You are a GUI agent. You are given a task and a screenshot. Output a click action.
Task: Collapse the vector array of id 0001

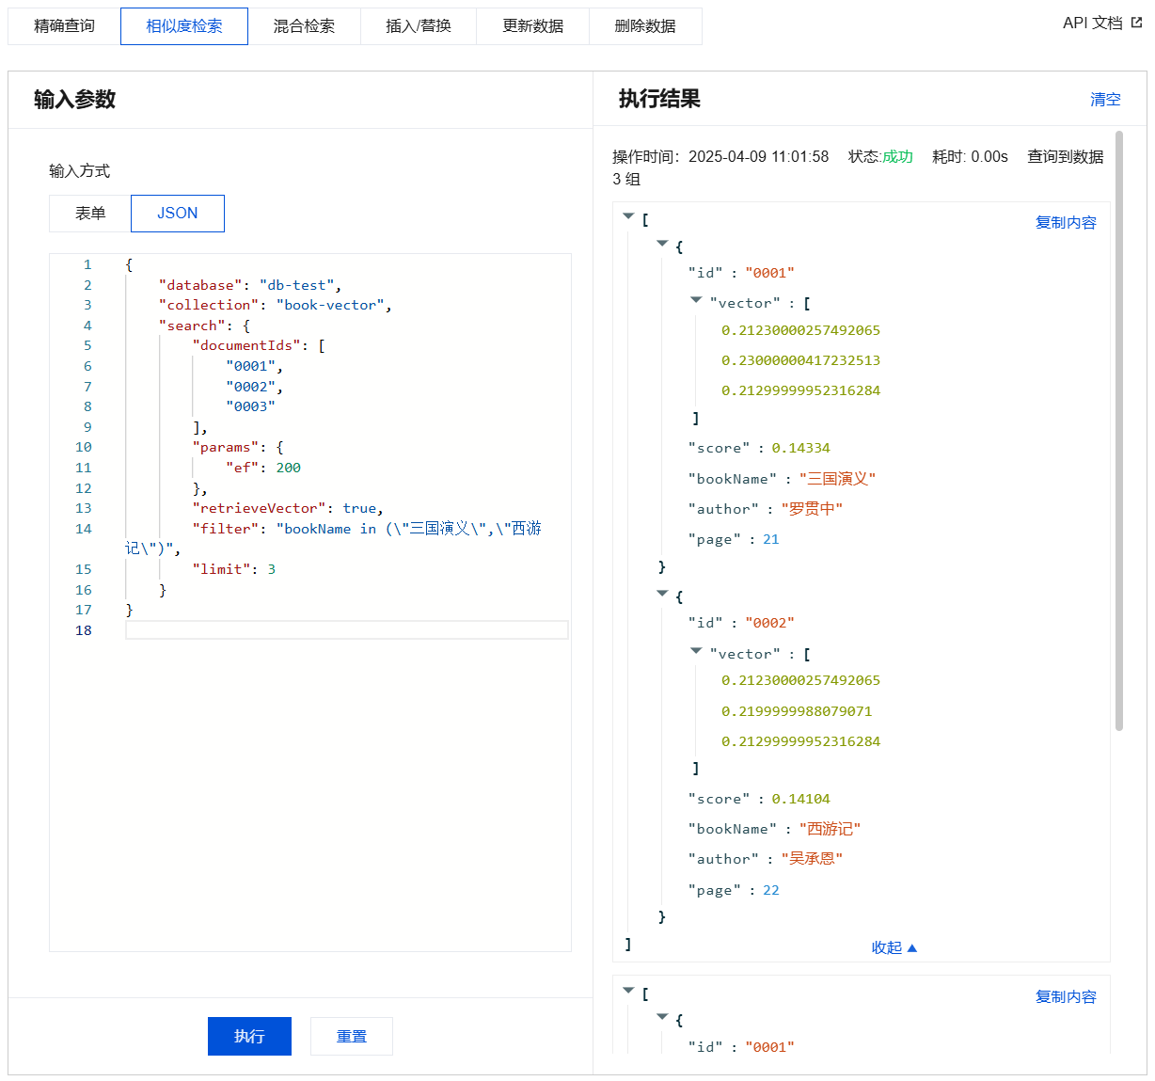(x=696, y=300)
